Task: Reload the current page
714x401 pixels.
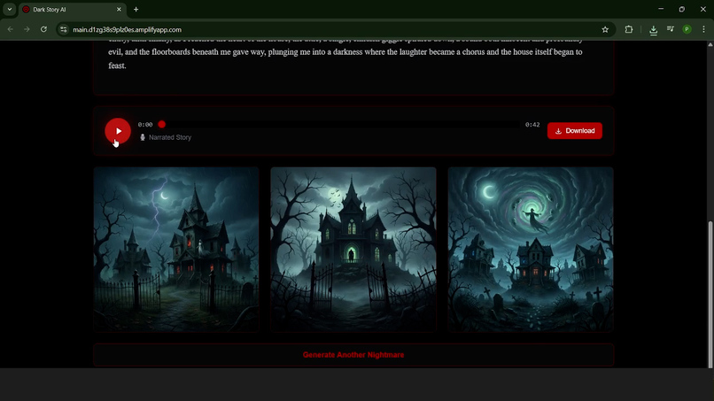Action: 43,29
